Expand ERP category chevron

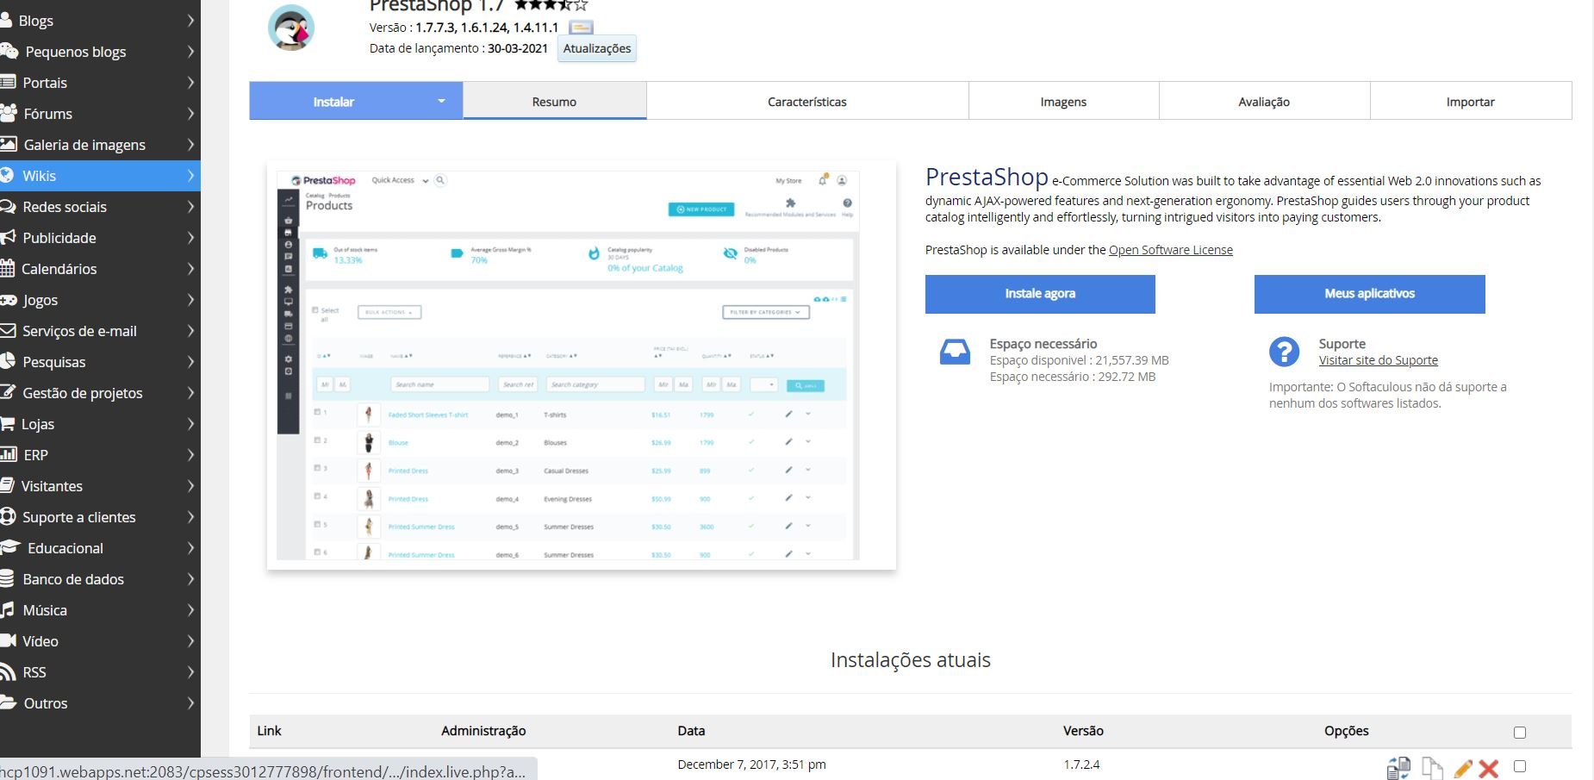pos(190,454)
